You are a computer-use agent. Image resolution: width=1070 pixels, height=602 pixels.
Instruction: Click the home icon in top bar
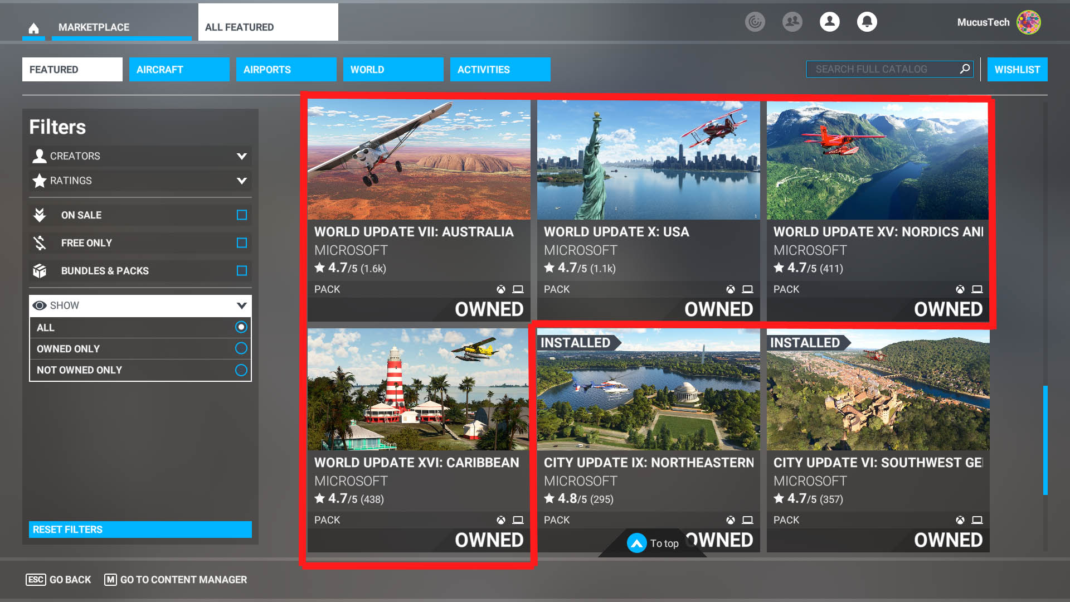pyautogui.click(x=33, y=28)
